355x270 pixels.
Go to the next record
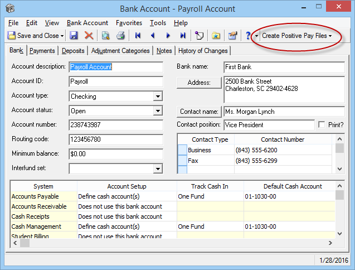point(168,36)
